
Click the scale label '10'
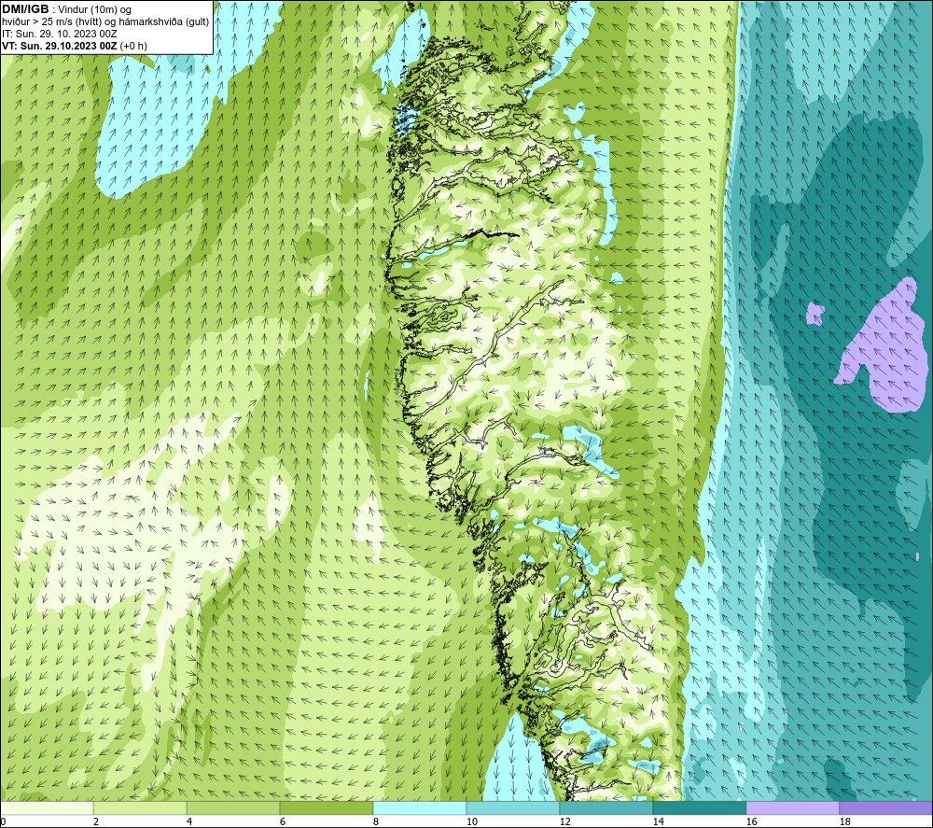471,822
